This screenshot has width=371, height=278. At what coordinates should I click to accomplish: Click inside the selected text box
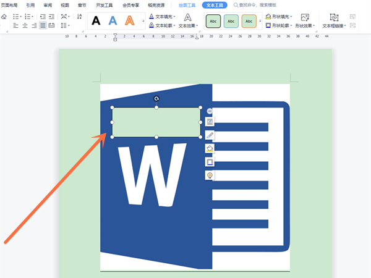[x=156, y=122]
